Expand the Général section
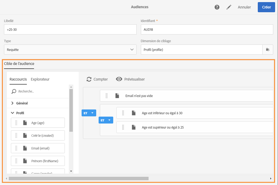The image size is (278, 185). [12, 103]
